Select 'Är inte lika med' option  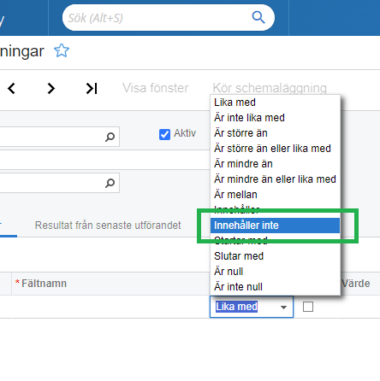(x=276, y=118)
